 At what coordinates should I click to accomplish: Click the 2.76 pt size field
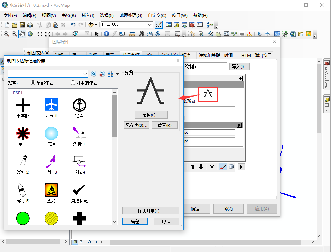pyautogui.click(x=209, y=101)
